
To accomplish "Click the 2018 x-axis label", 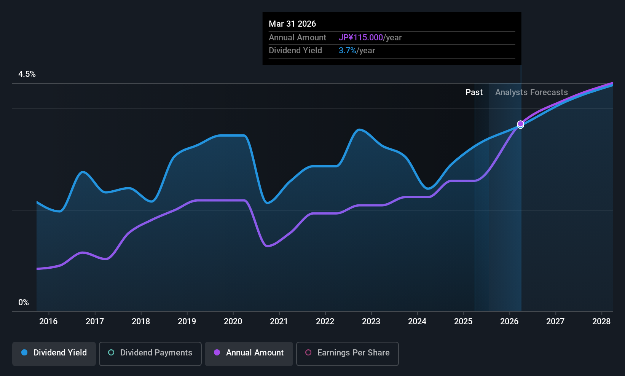I will pos(141,322).
